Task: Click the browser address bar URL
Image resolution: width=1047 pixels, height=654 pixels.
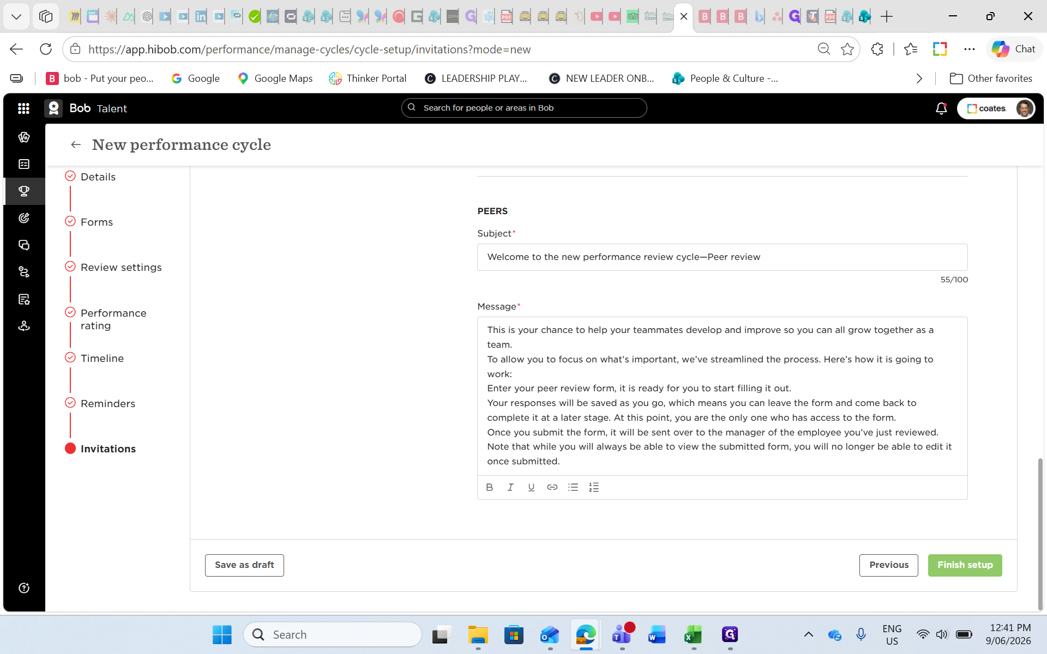Action: click(x=309, y=50)
